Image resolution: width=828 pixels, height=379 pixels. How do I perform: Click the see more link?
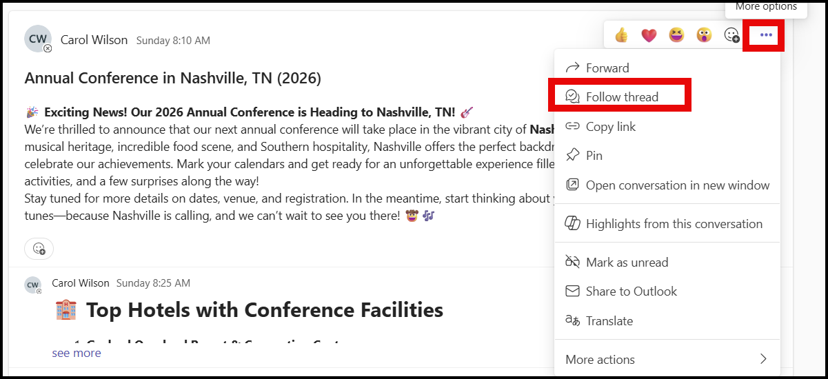77,353
